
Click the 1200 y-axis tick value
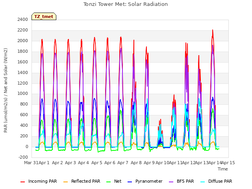pyautogui.click(x=23, y=83)
